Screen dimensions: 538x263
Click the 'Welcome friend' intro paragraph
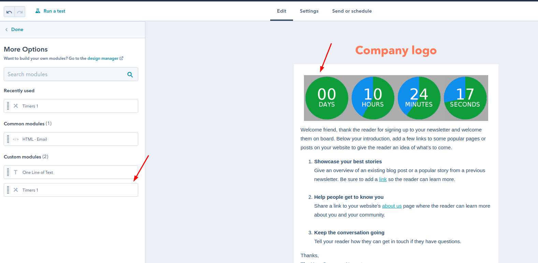(393, 139)
